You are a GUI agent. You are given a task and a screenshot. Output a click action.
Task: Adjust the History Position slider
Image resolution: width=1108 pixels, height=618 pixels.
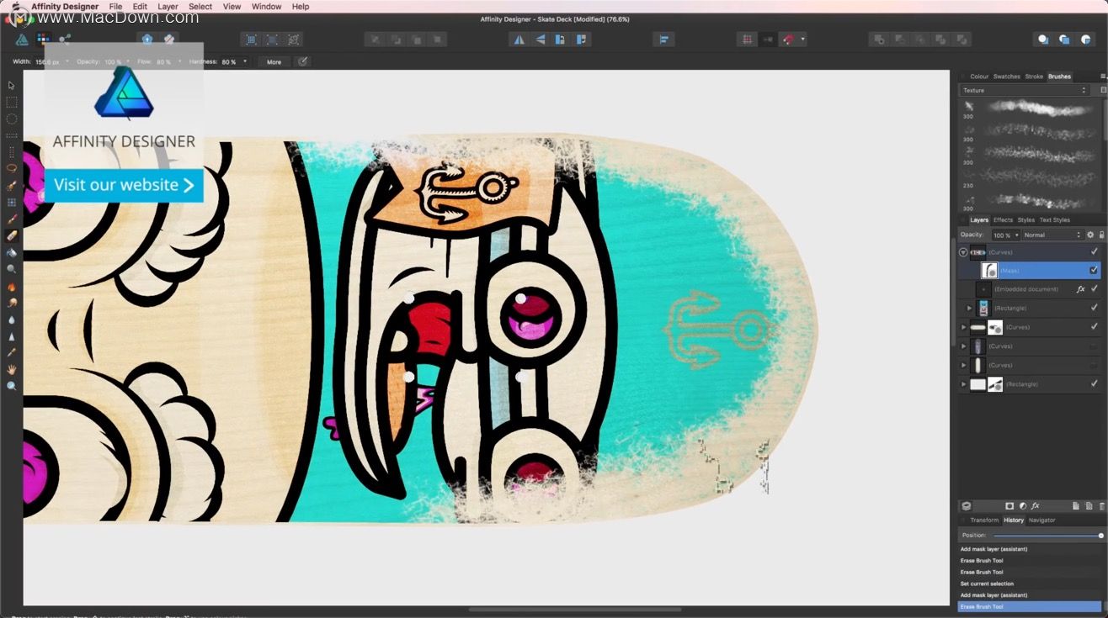[1047, 535]
